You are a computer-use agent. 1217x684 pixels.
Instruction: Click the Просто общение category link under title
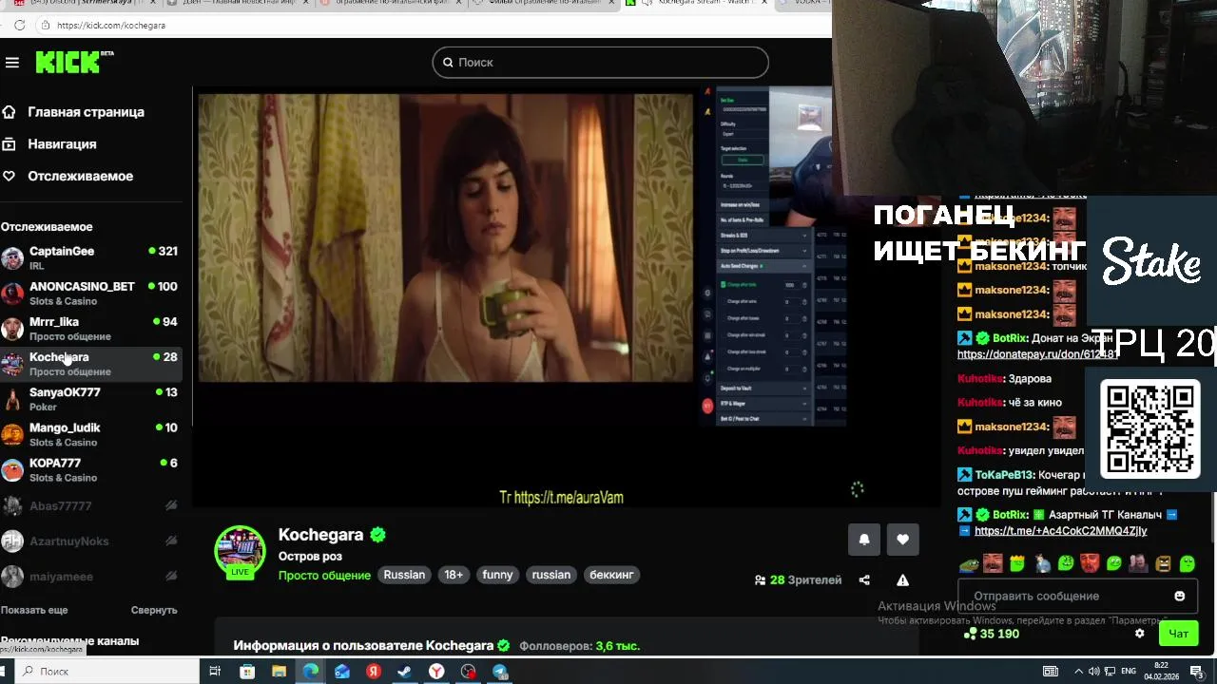coord(324,575)
